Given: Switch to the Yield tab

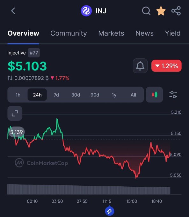Looking at the screenshot, I should [173, 34].
